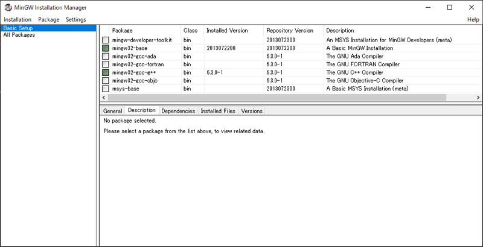Switch to the Installed Files tab

coord(218,111)
